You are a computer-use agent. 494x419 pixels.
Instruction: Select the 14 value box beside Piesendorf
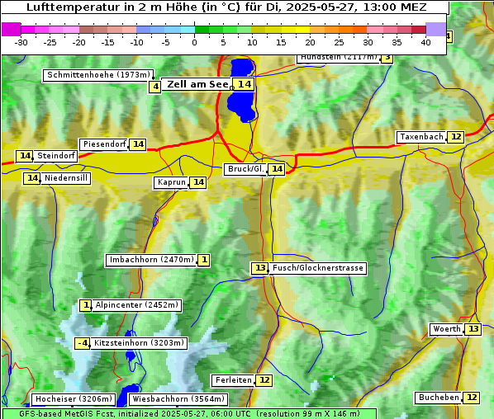(x=138, y=144)
